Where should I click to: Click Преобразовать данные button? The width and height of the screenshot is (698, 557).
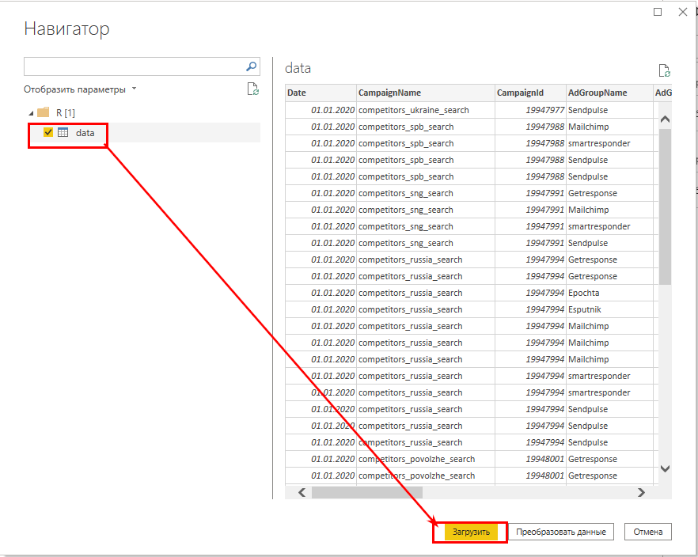560,531
